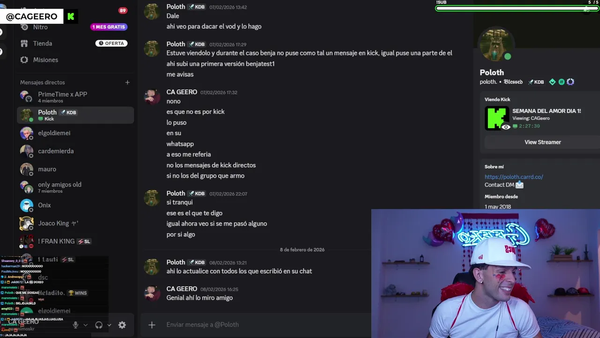
Task: Open the Misiones quests icon
Action: tap(24, 60)
